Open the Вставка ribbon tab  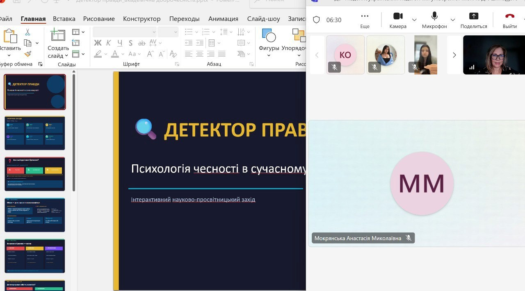64,18
